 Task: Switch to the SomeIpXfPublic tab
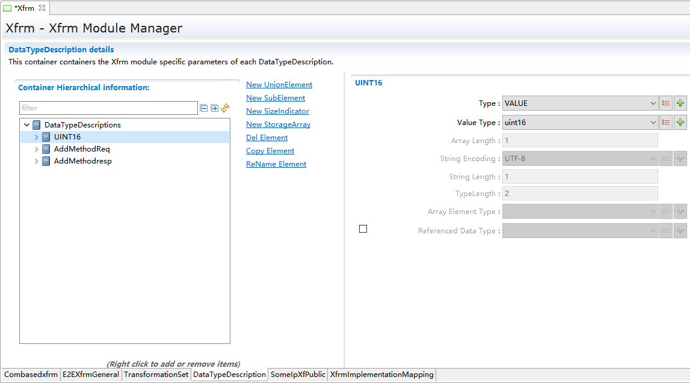[298, 375]
